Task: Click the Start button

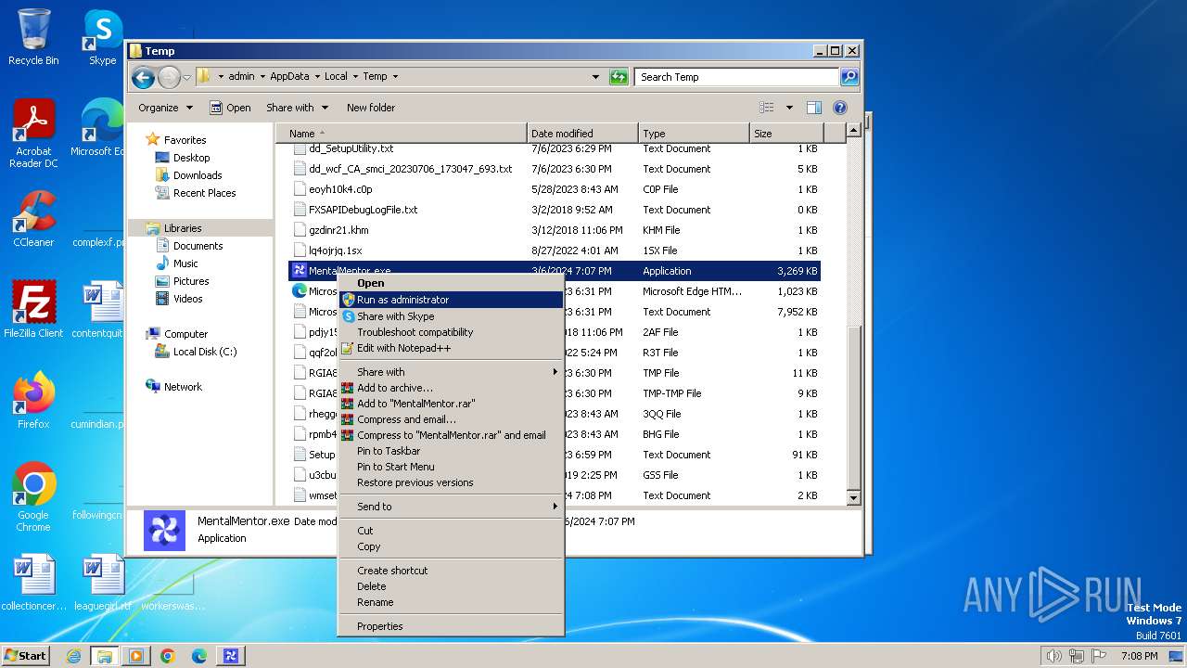Action: [x=26, y=656]
